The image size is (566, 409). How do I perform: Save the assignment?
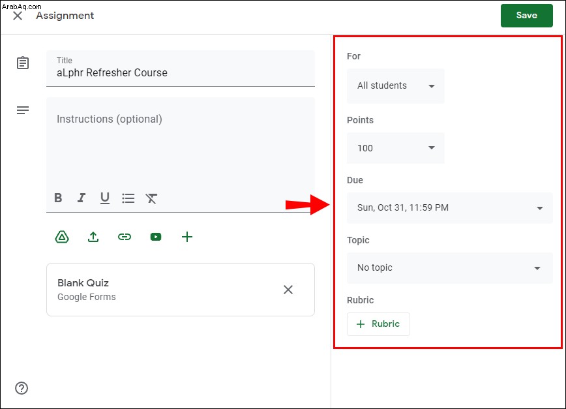pyautogui.click(x=527, y=16)
